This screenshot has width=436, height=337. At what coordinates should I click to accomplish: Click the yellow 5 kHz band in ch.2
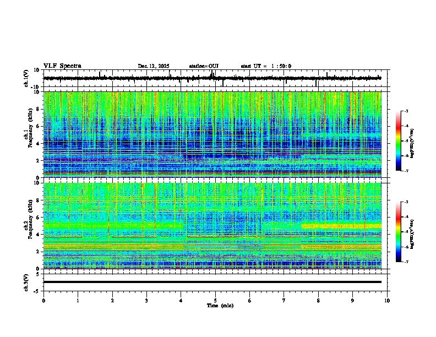click(341, 226)
